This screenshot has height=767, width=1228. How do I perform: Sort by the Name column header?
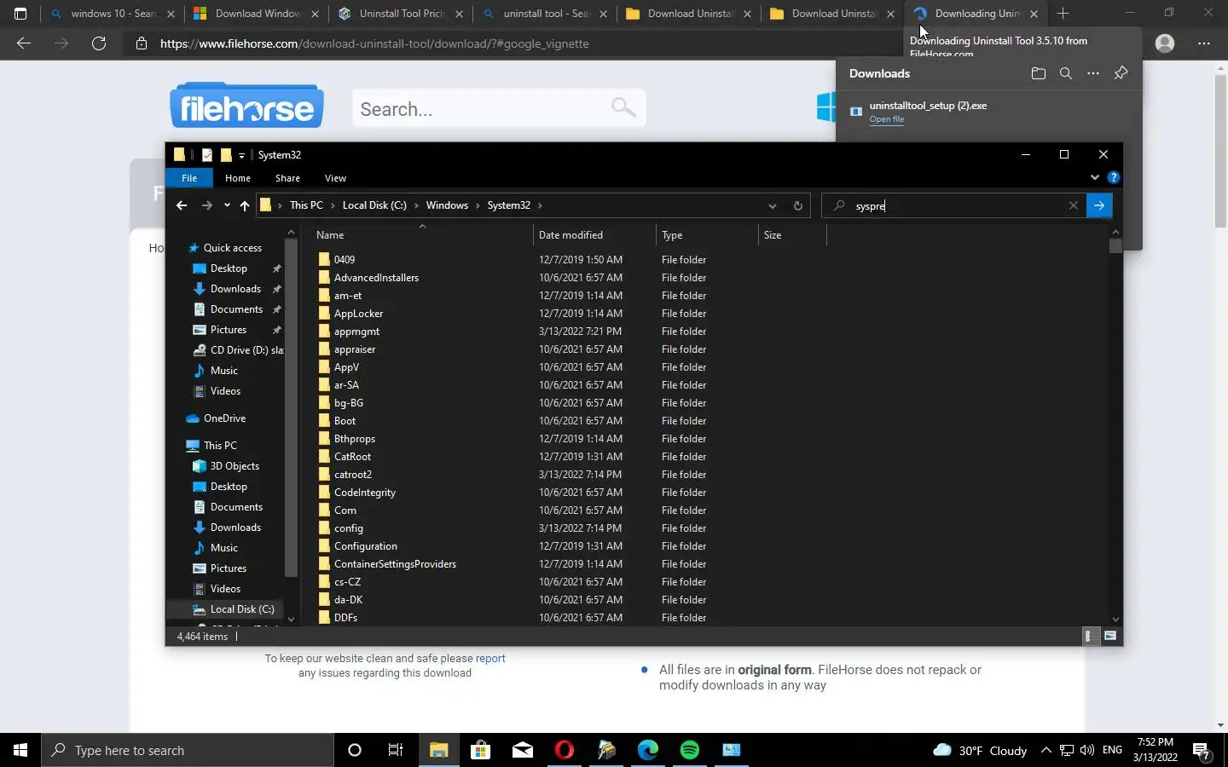click(422, 235)
